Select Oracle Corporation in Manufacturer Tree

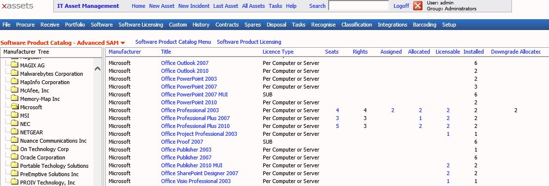[x=42, y=157]
